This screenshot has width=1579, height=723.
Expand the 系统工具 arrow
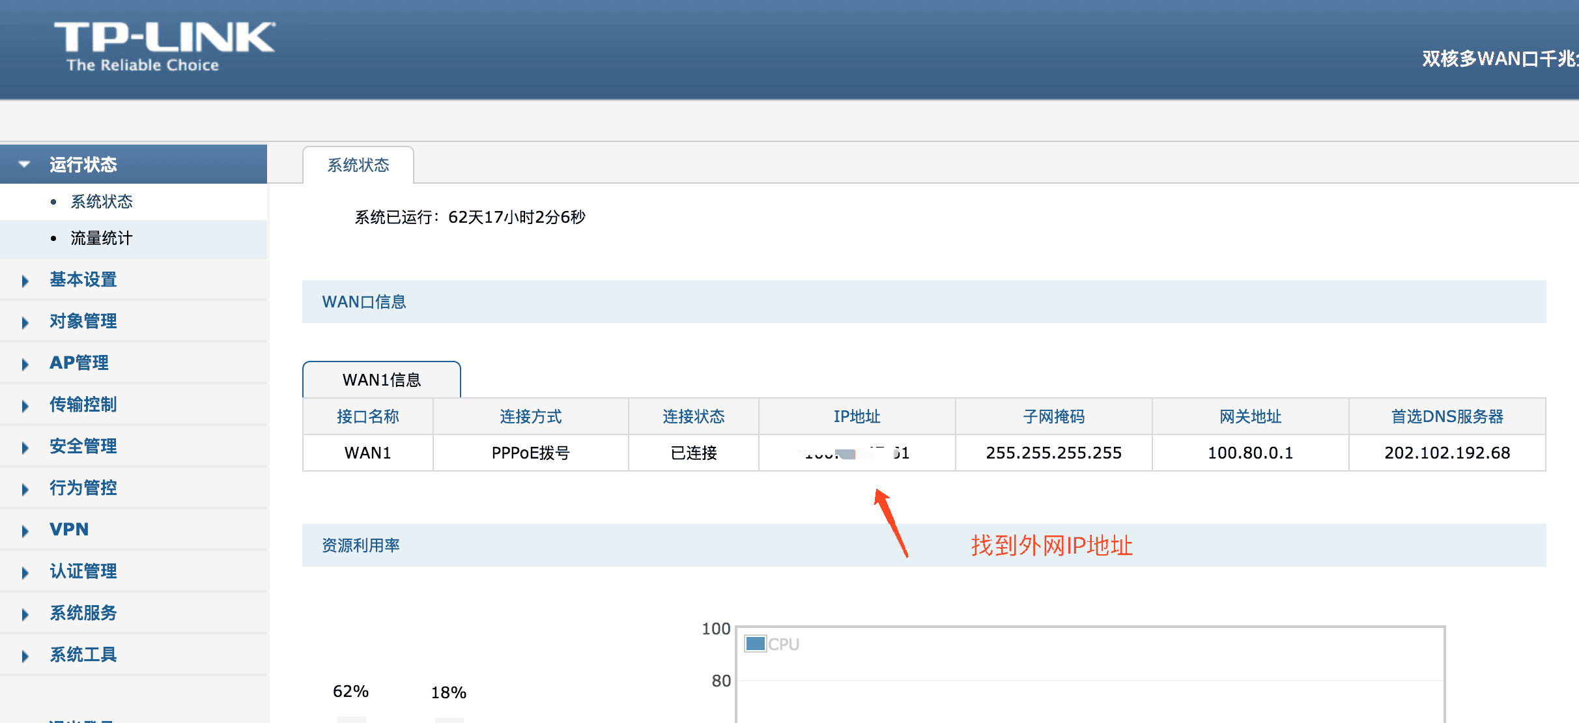pyautogui.click(x=25, y=656)
